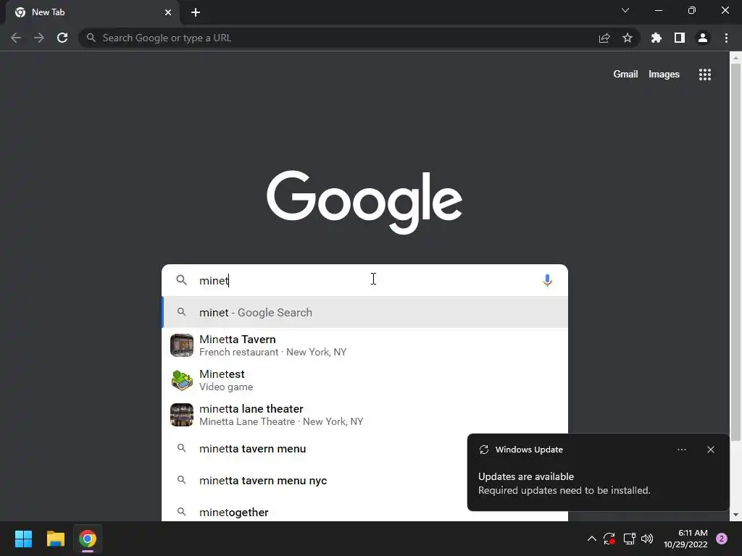Start voice search with the microphone icon
This screenshot has height=556, width=742.
pos(548,280)
